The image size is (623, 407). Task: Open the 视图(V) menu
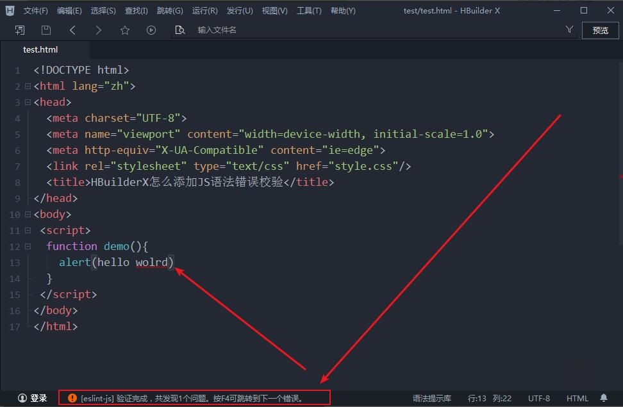274,11
